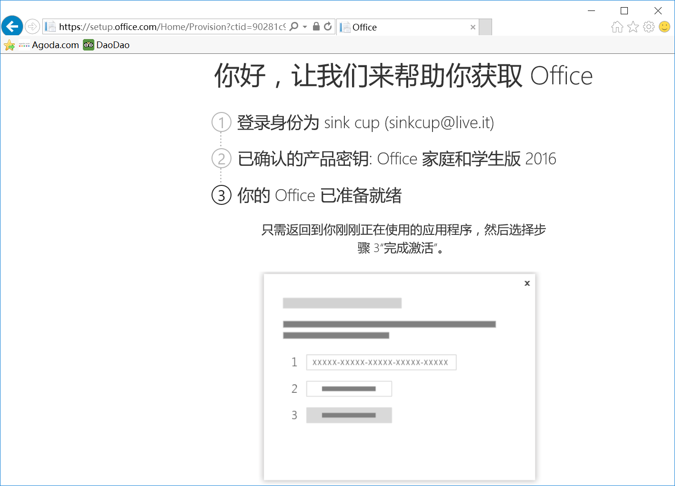This screenshot has height=486, width=675.
Task: Close the Office tab
Action: (x=472, y=27)
